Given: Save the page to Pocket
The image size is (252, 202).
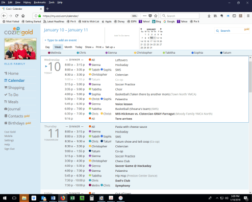Looking at the screenshot, I should click(x=150, y=16).
